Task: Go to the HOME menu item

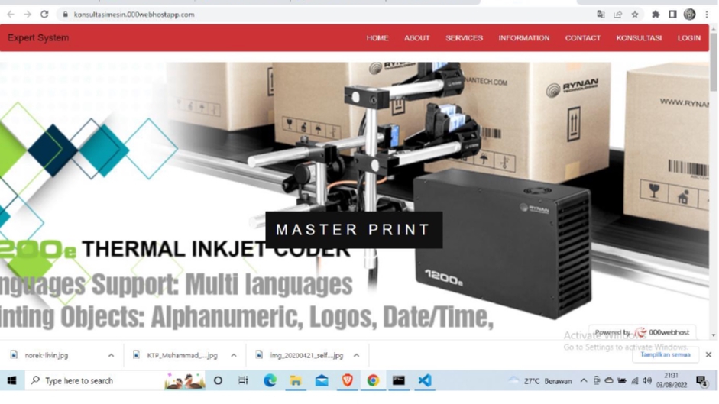Action: 377,38
